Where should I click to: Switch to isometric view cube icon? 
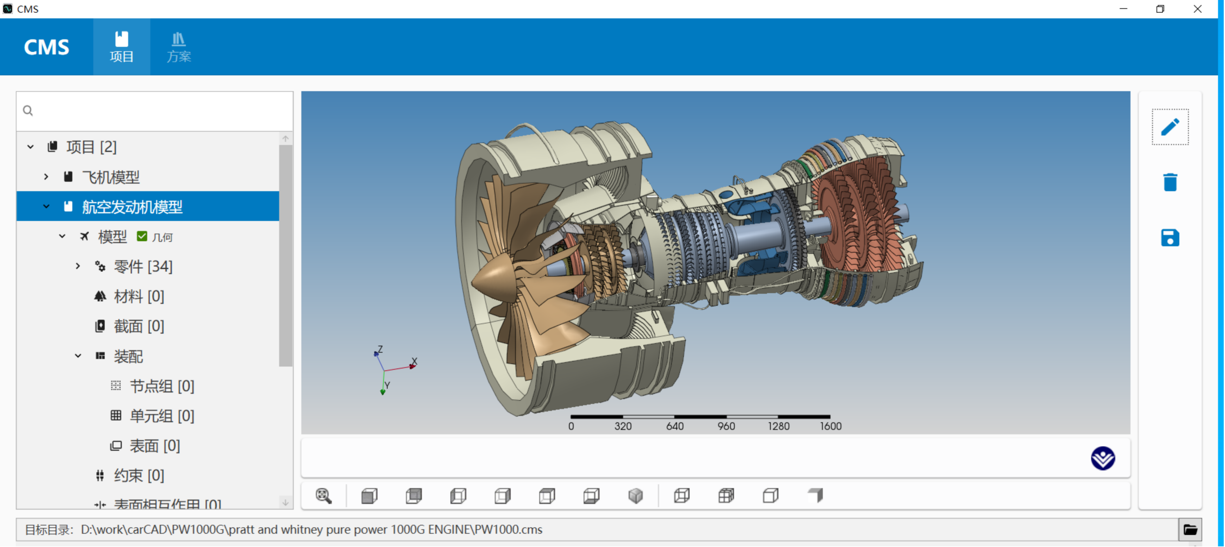tap(635, 496)
